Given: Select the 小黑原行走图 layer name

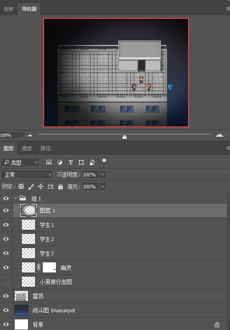Looking at the screenshot, I should pyautogui.click(x=56, y=282).
